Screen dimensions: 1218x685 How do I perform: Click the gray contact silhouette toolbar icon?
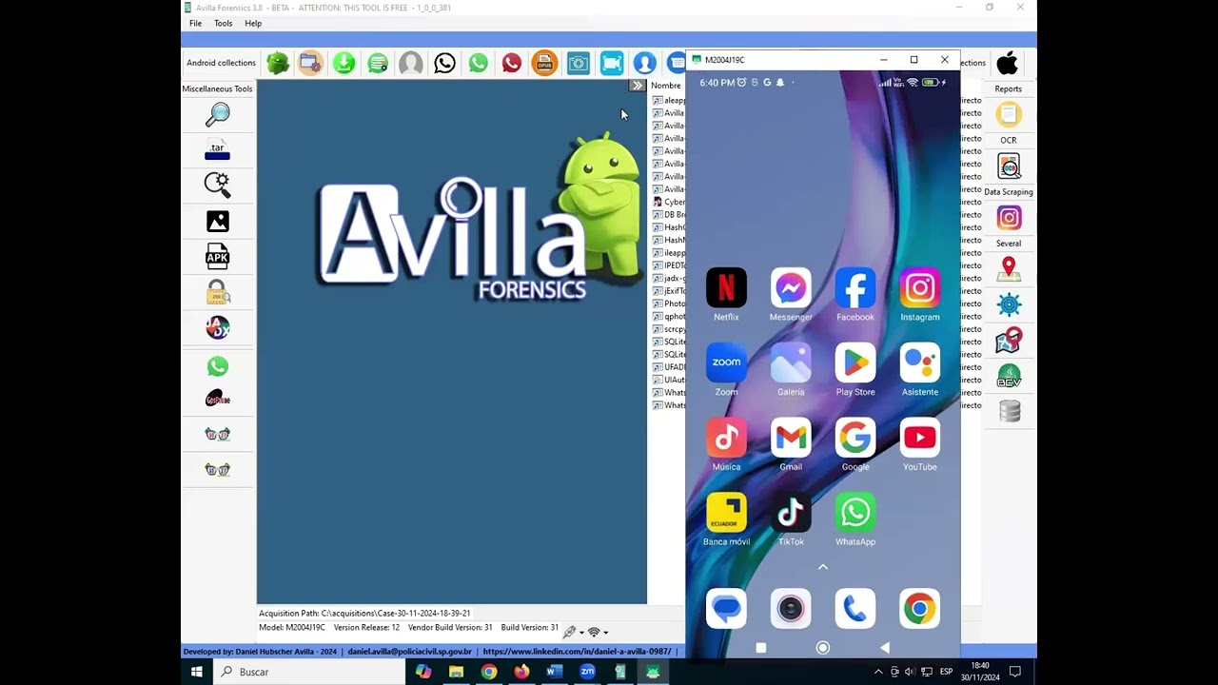(x=411, y=63)
